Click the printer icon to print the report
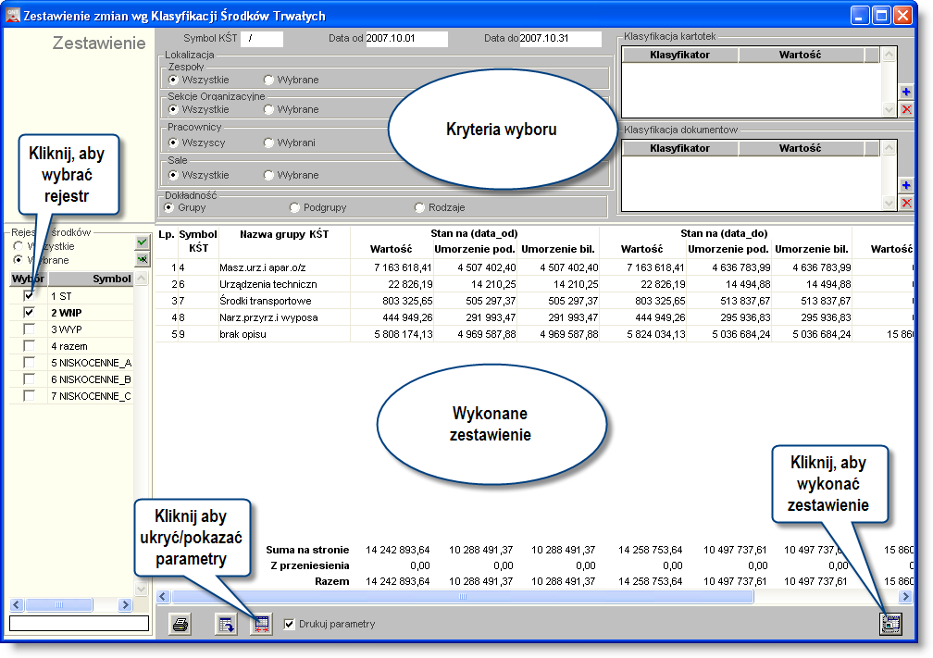 [x=180, y=624]
